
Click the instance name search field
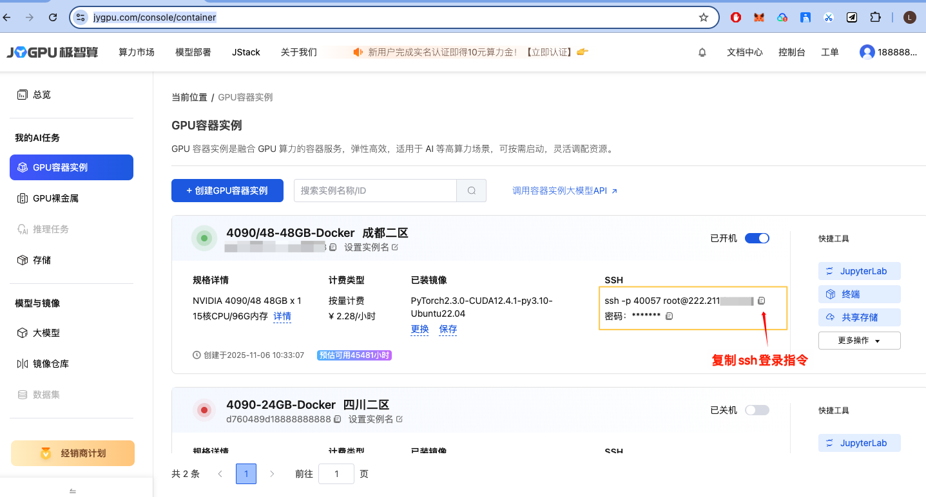(x=375, y=191)
